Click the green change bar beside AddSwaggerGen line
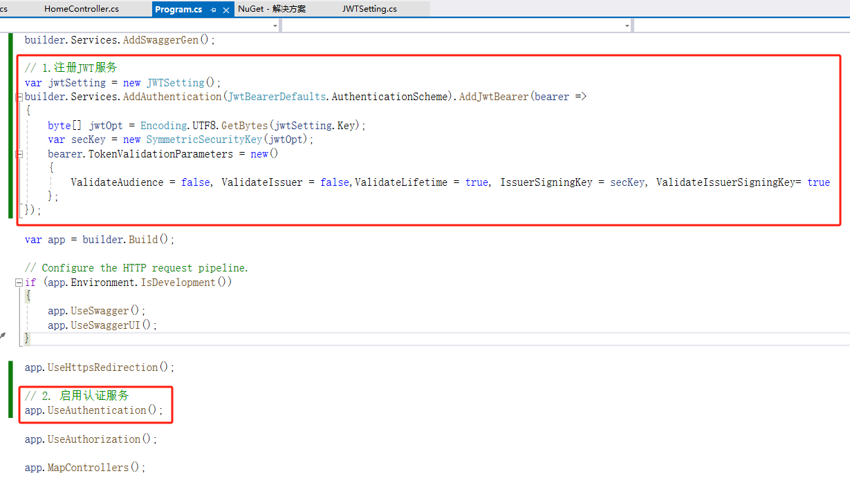The height and width of the screenshot is (487, 850). [x=12, y=39]
